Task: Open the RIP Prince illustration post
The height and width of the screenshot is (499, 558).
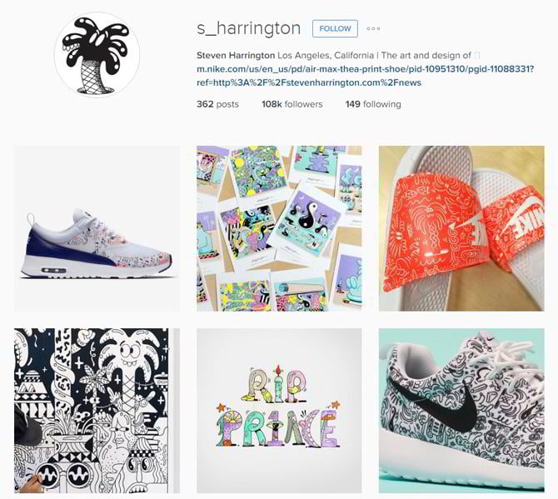Action: 279,411
